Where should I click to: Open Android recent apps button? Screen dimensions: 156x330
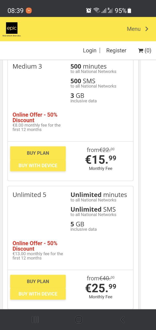tap(35, 320)
